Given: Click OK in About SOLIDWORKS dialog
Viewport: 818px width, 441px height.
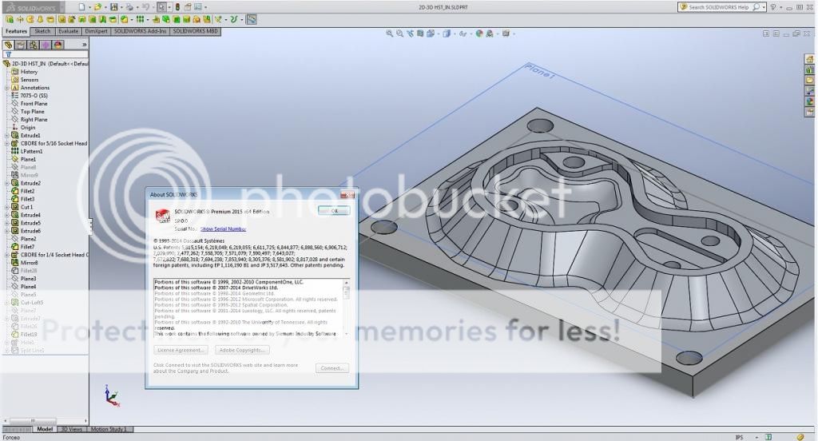Looking at the screenshot, I should (x=333, y=211).
